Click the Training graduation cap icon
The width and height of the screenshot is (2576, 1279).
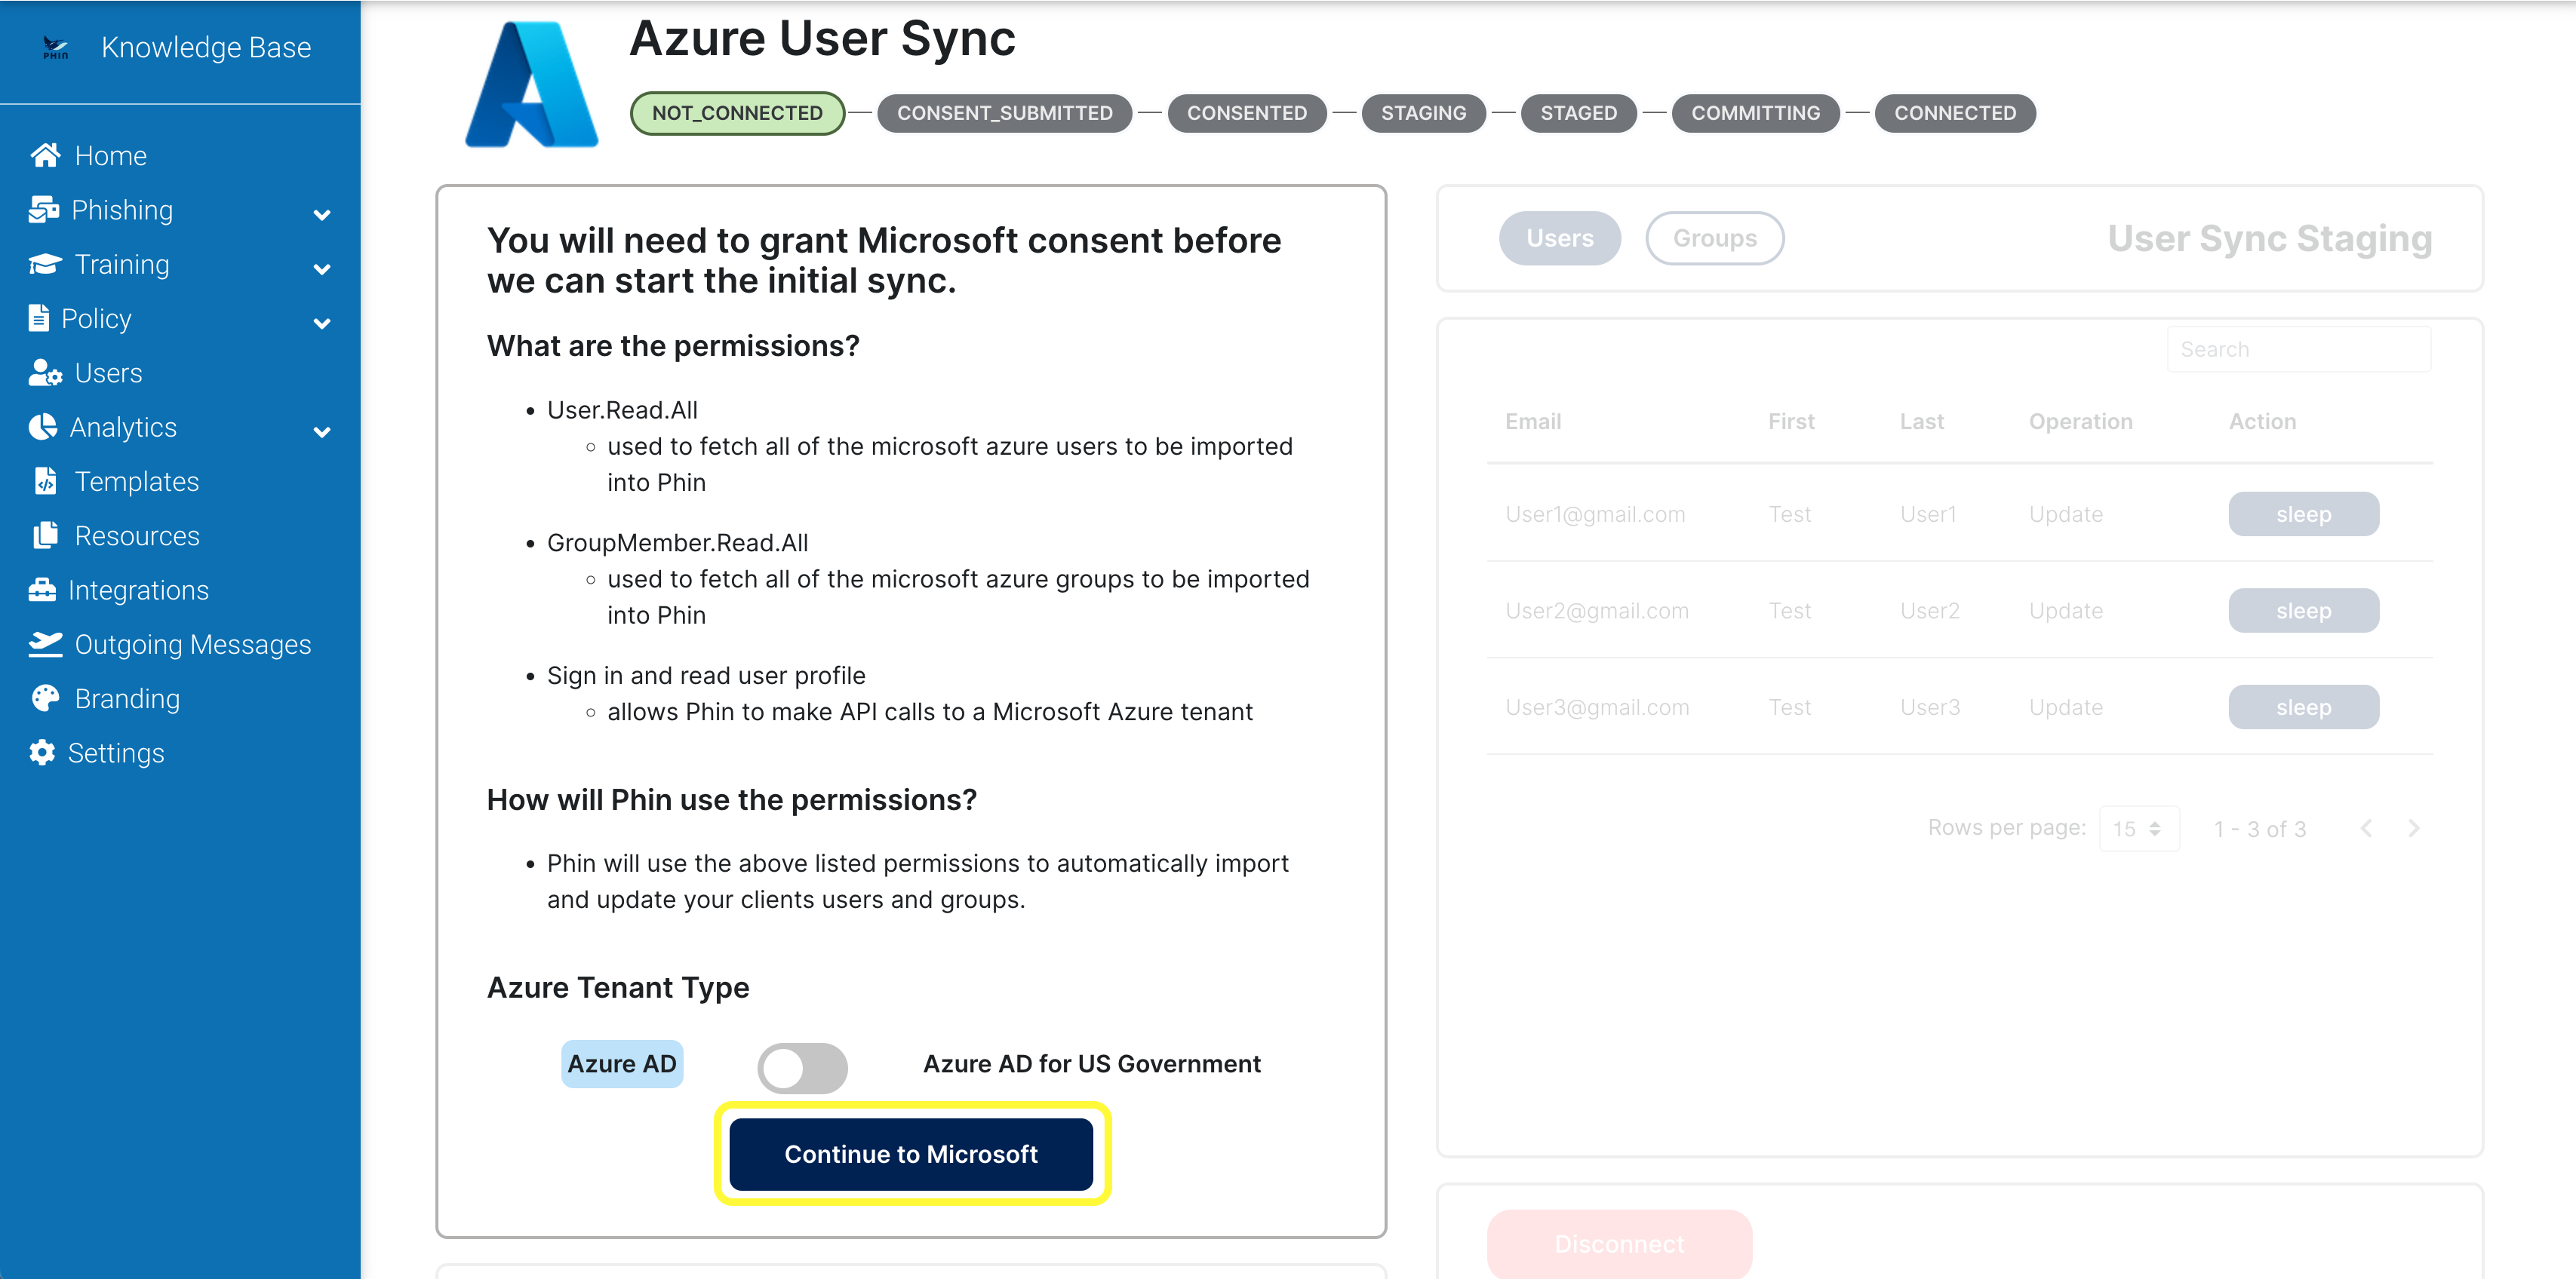click(x=45, y=264)
